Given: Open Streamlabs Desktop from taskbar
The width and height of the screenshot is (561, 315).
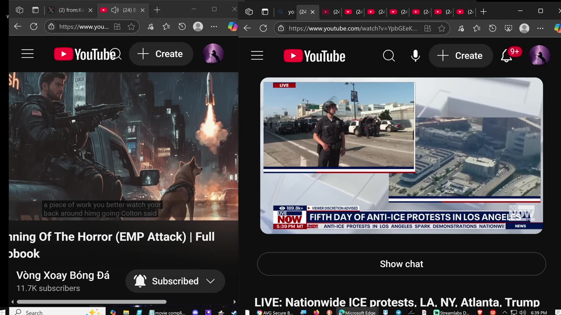Looking at the screenshot, I should point(451,312).
